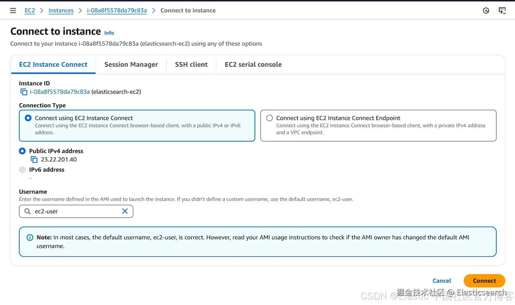Go to EC2 breadcrumb link
The width and height of the screenshot is (515, 305).
pos(30,11)
